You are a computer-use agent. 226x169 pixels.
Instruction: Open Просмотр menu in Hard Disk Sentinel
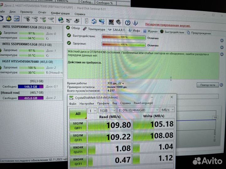pyautogui.click(x=26, y=12)
